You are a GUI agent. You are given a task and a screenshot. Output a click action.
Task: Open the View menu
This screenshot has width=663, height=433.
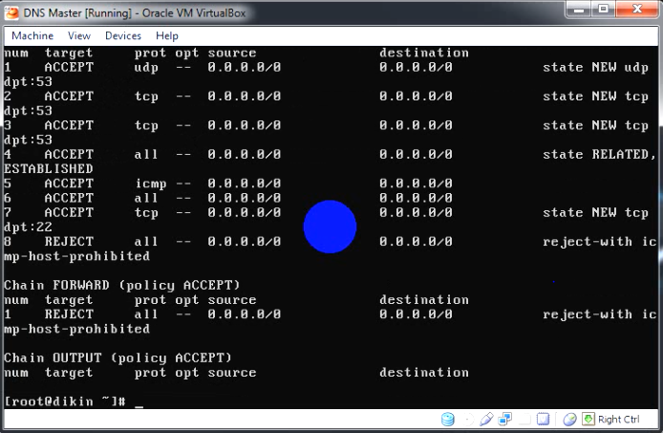[x=79, y=35]
